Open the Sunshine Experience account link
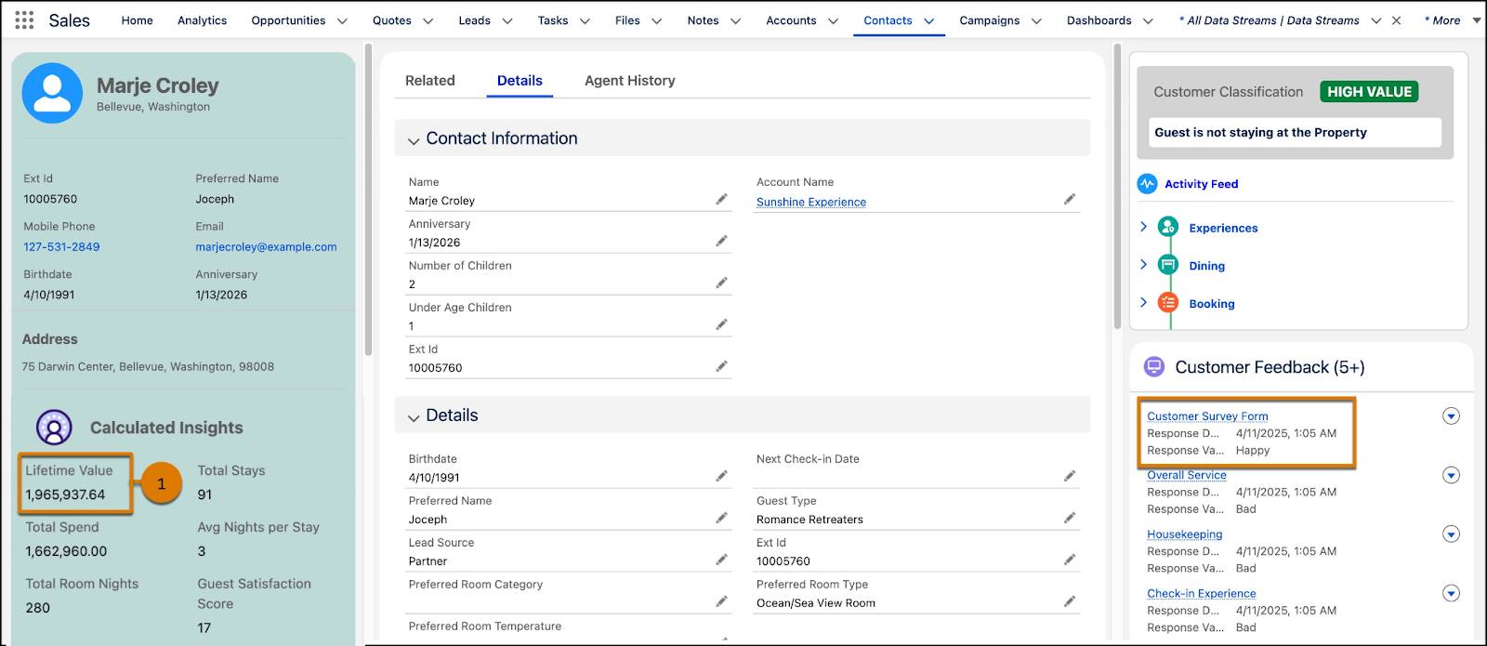Screen dimensions: 1487x646 [811, 202]
